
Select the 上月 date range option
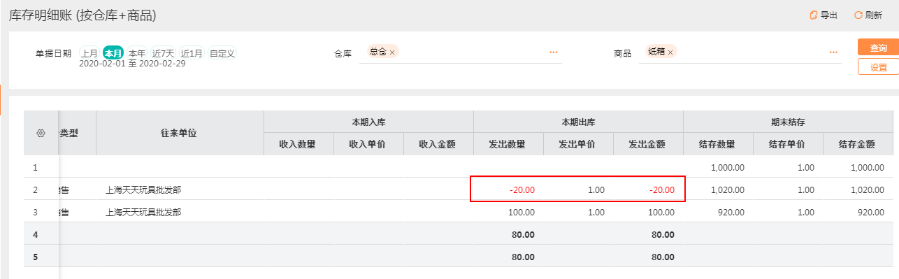[x=89, y=52]
